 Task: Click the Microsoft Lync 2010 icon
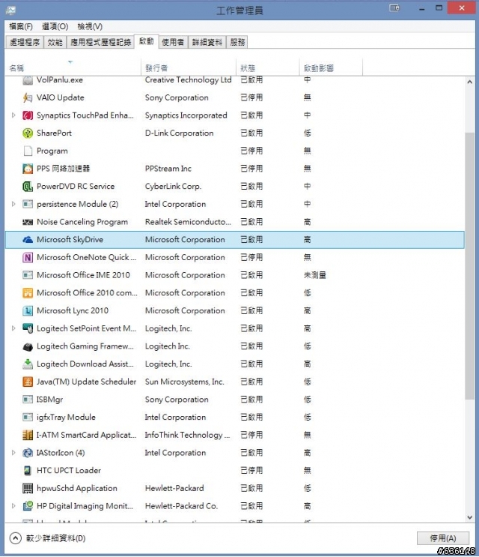coord(28,311)
